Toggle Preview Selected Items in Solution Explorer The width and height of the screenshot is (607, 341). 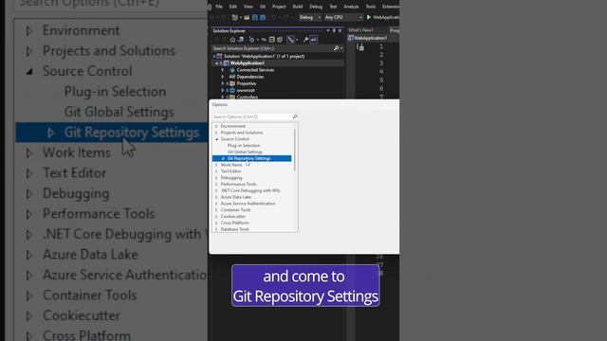tap(314, 40)
